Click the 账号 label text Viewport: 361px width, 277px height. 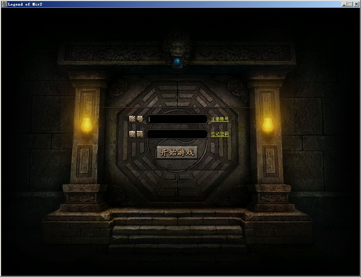(x=136, y=119)
